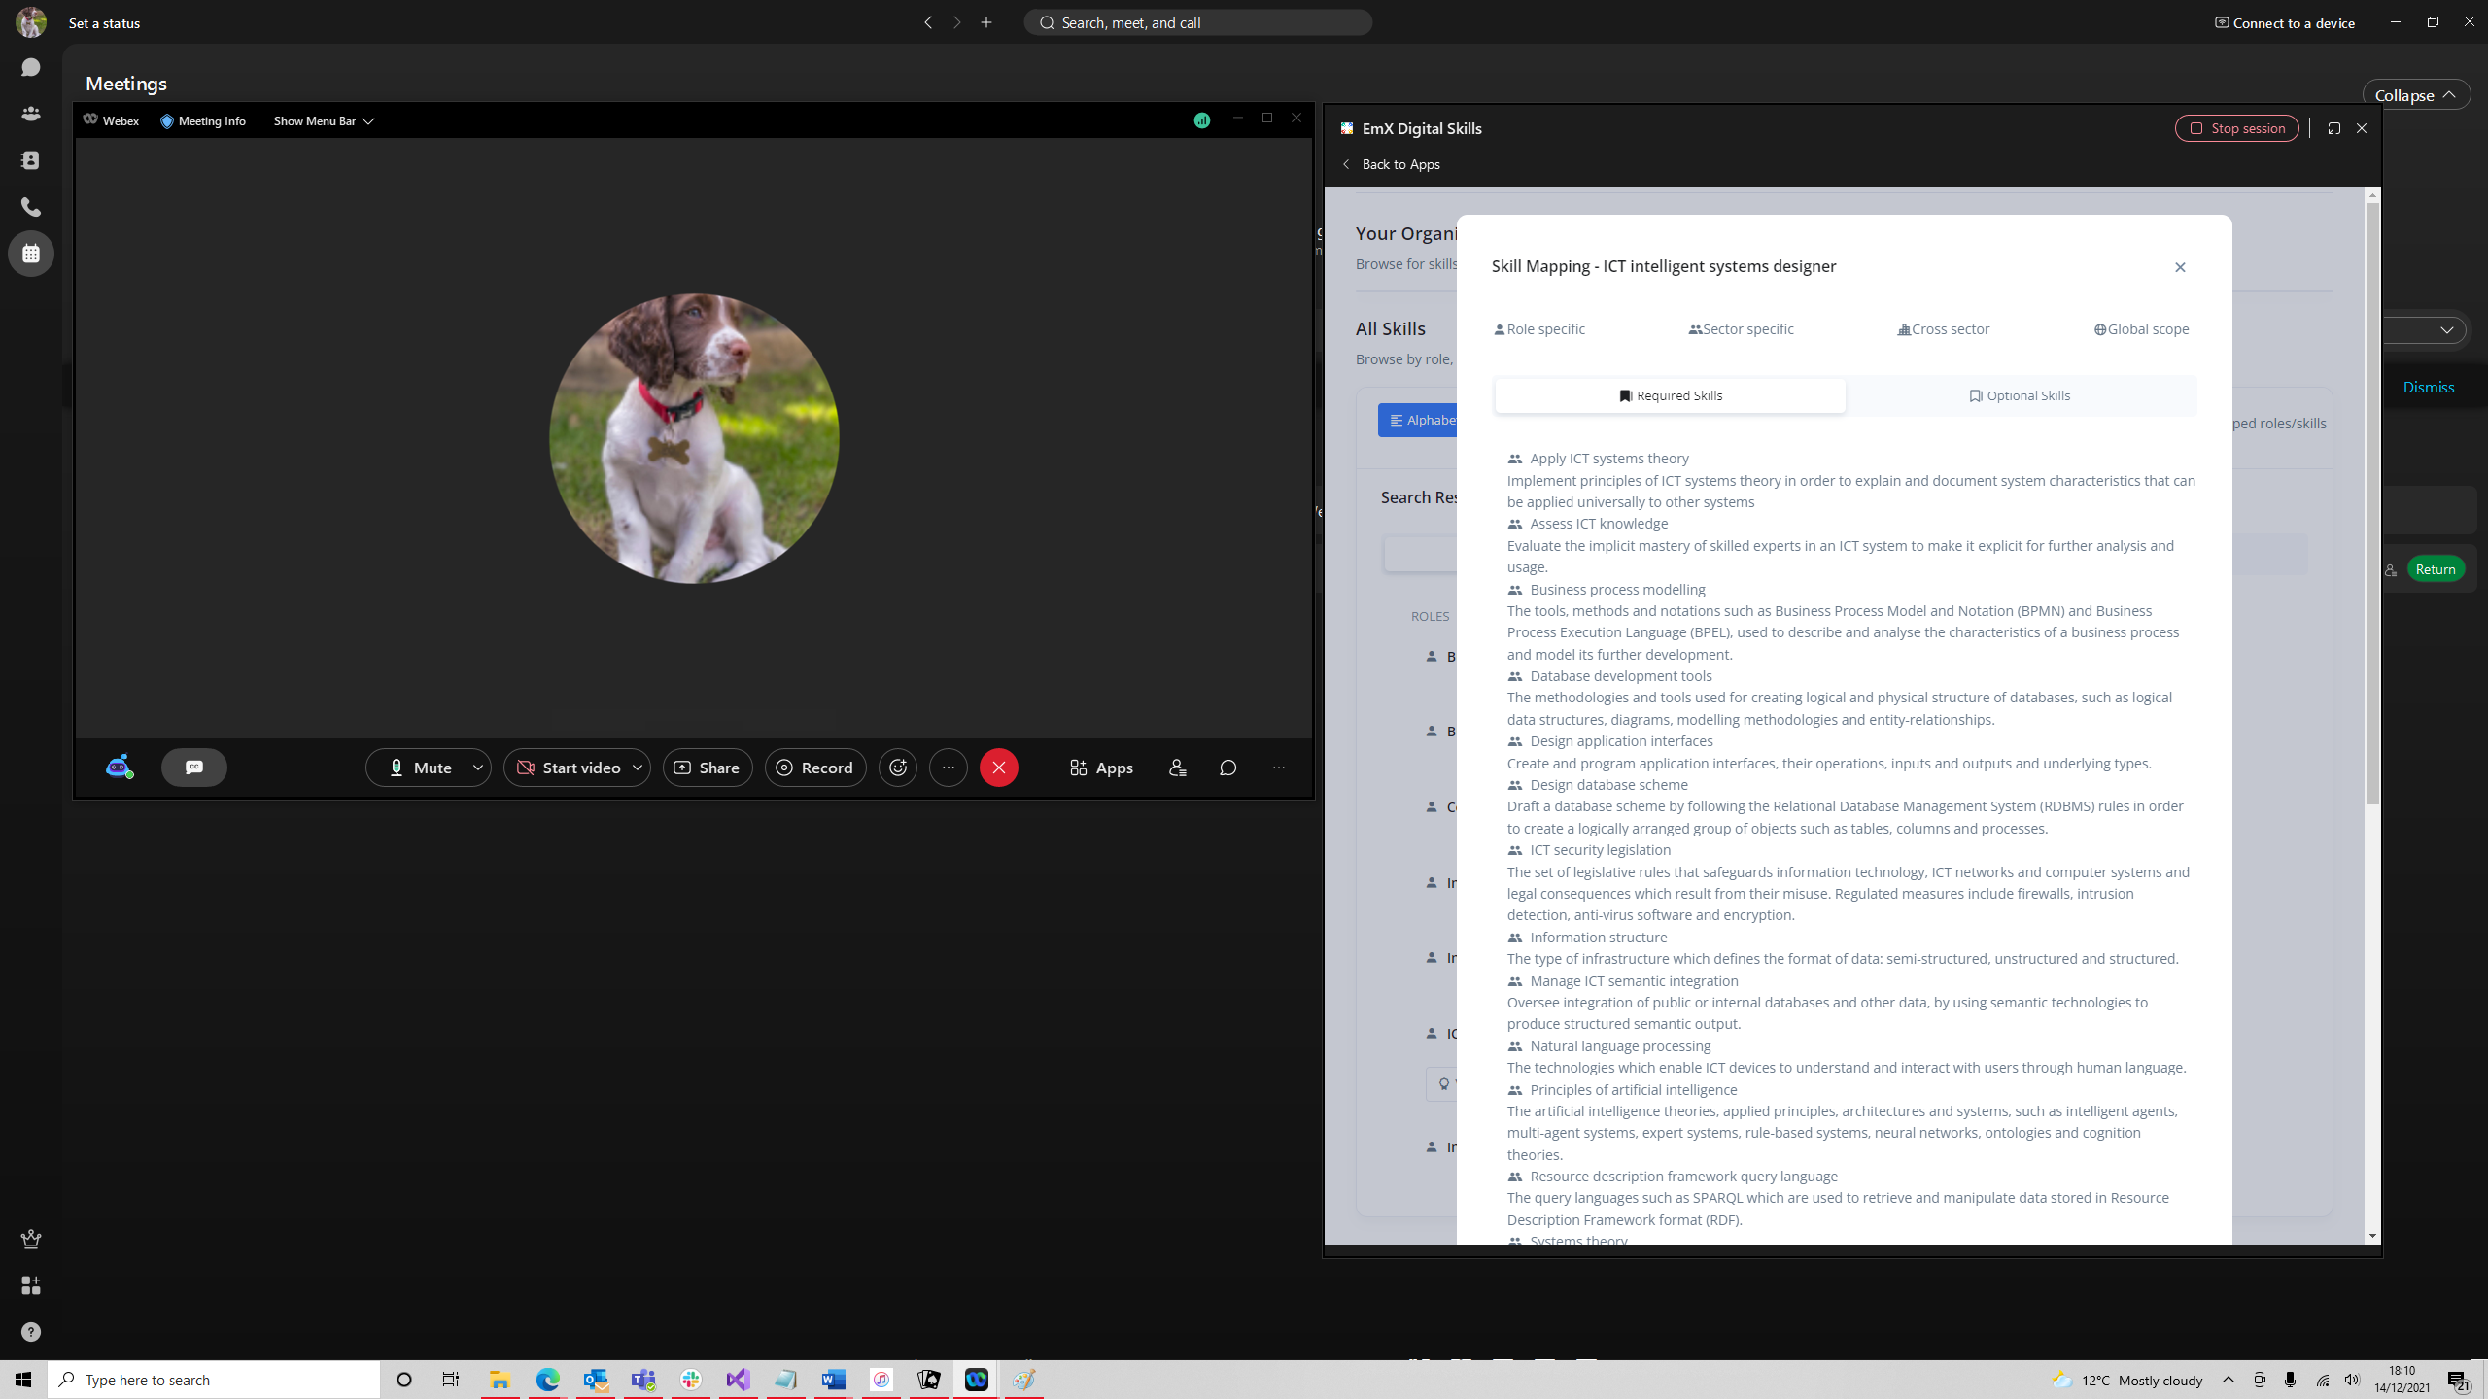Open Messaging in Webex sidebar
This screenshot has width=2488, height=1399.
(x=31, y=67)
